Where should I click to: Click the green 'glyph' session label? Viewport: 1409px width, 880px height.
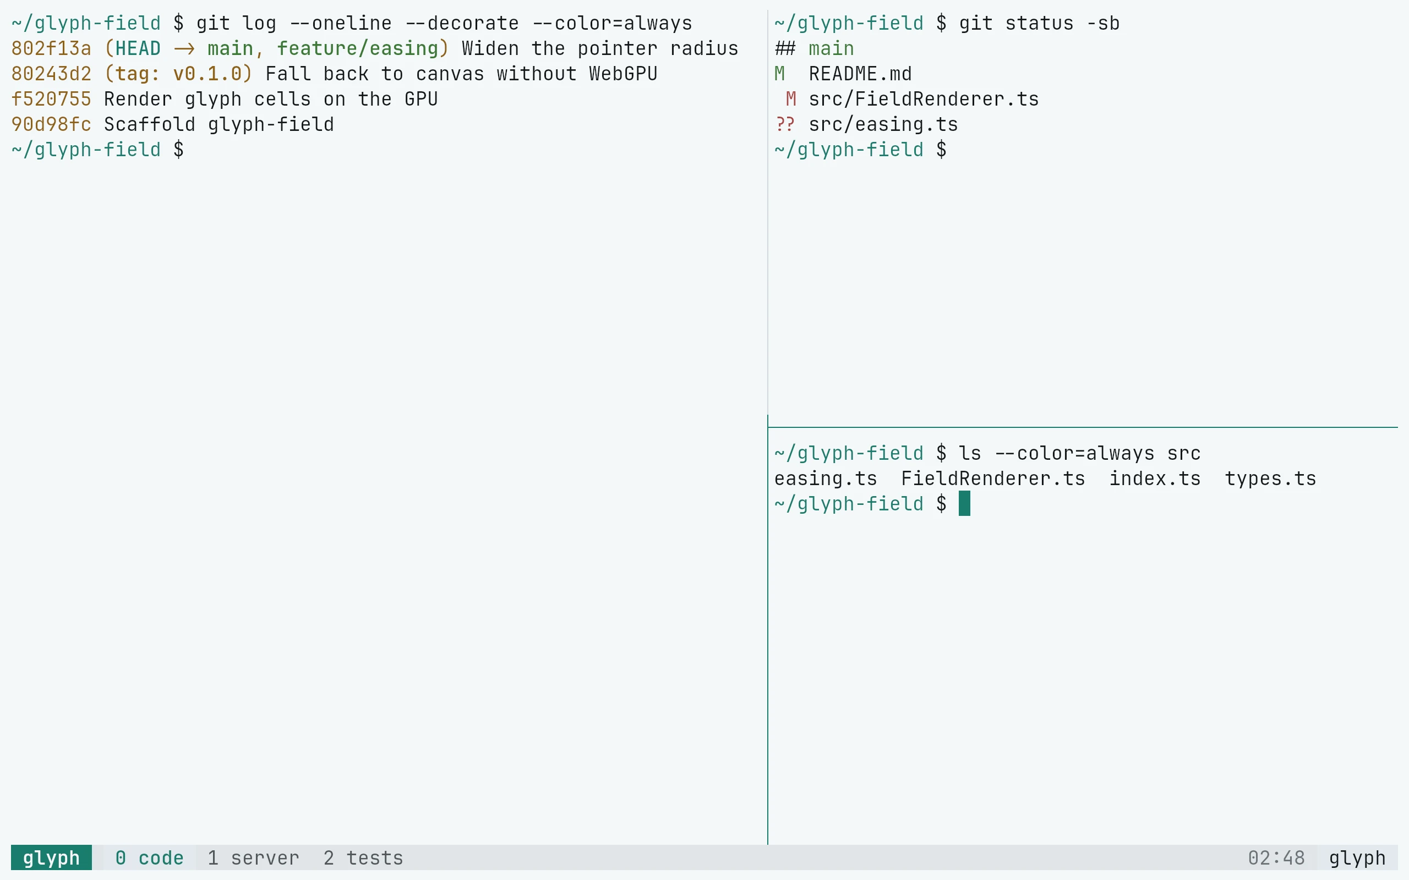click(51, 857)
